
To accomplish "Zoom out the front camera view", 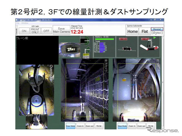I will [141, 126].
